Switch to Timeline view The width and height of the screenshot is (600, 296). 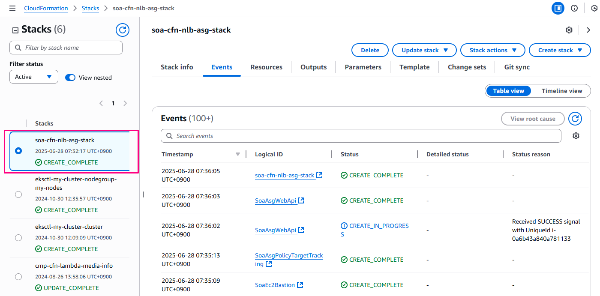561,91
